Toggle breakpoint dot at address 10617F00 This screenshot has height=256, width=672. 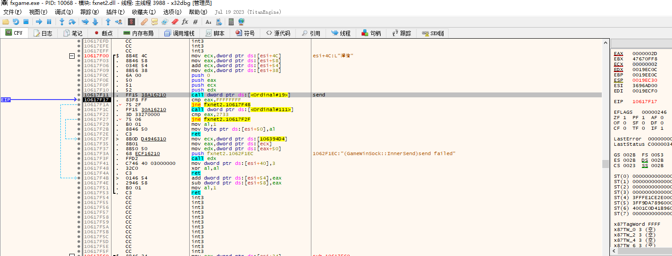click(x=79, y=56)
